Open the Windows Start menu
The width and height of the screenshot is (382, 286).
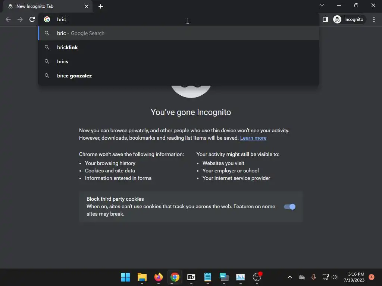(125, 277)
